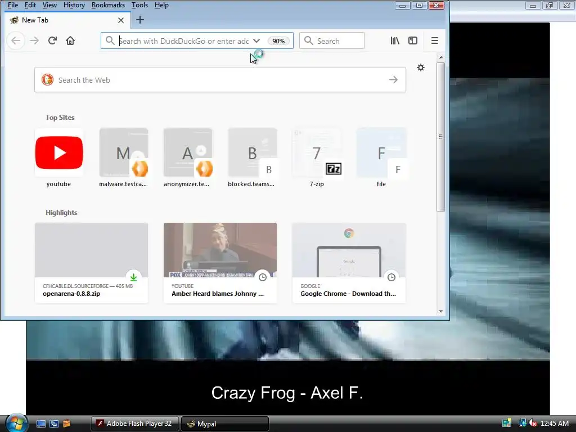Click the clock icon on the YouTube highlight
The image size is (576, 432).
[262, 277]
